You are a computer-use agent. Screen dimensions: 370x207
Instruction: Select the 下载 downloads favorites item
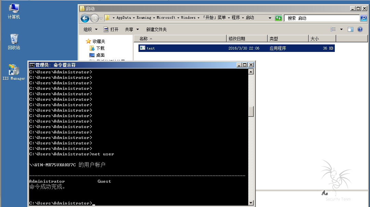(100, 48)
